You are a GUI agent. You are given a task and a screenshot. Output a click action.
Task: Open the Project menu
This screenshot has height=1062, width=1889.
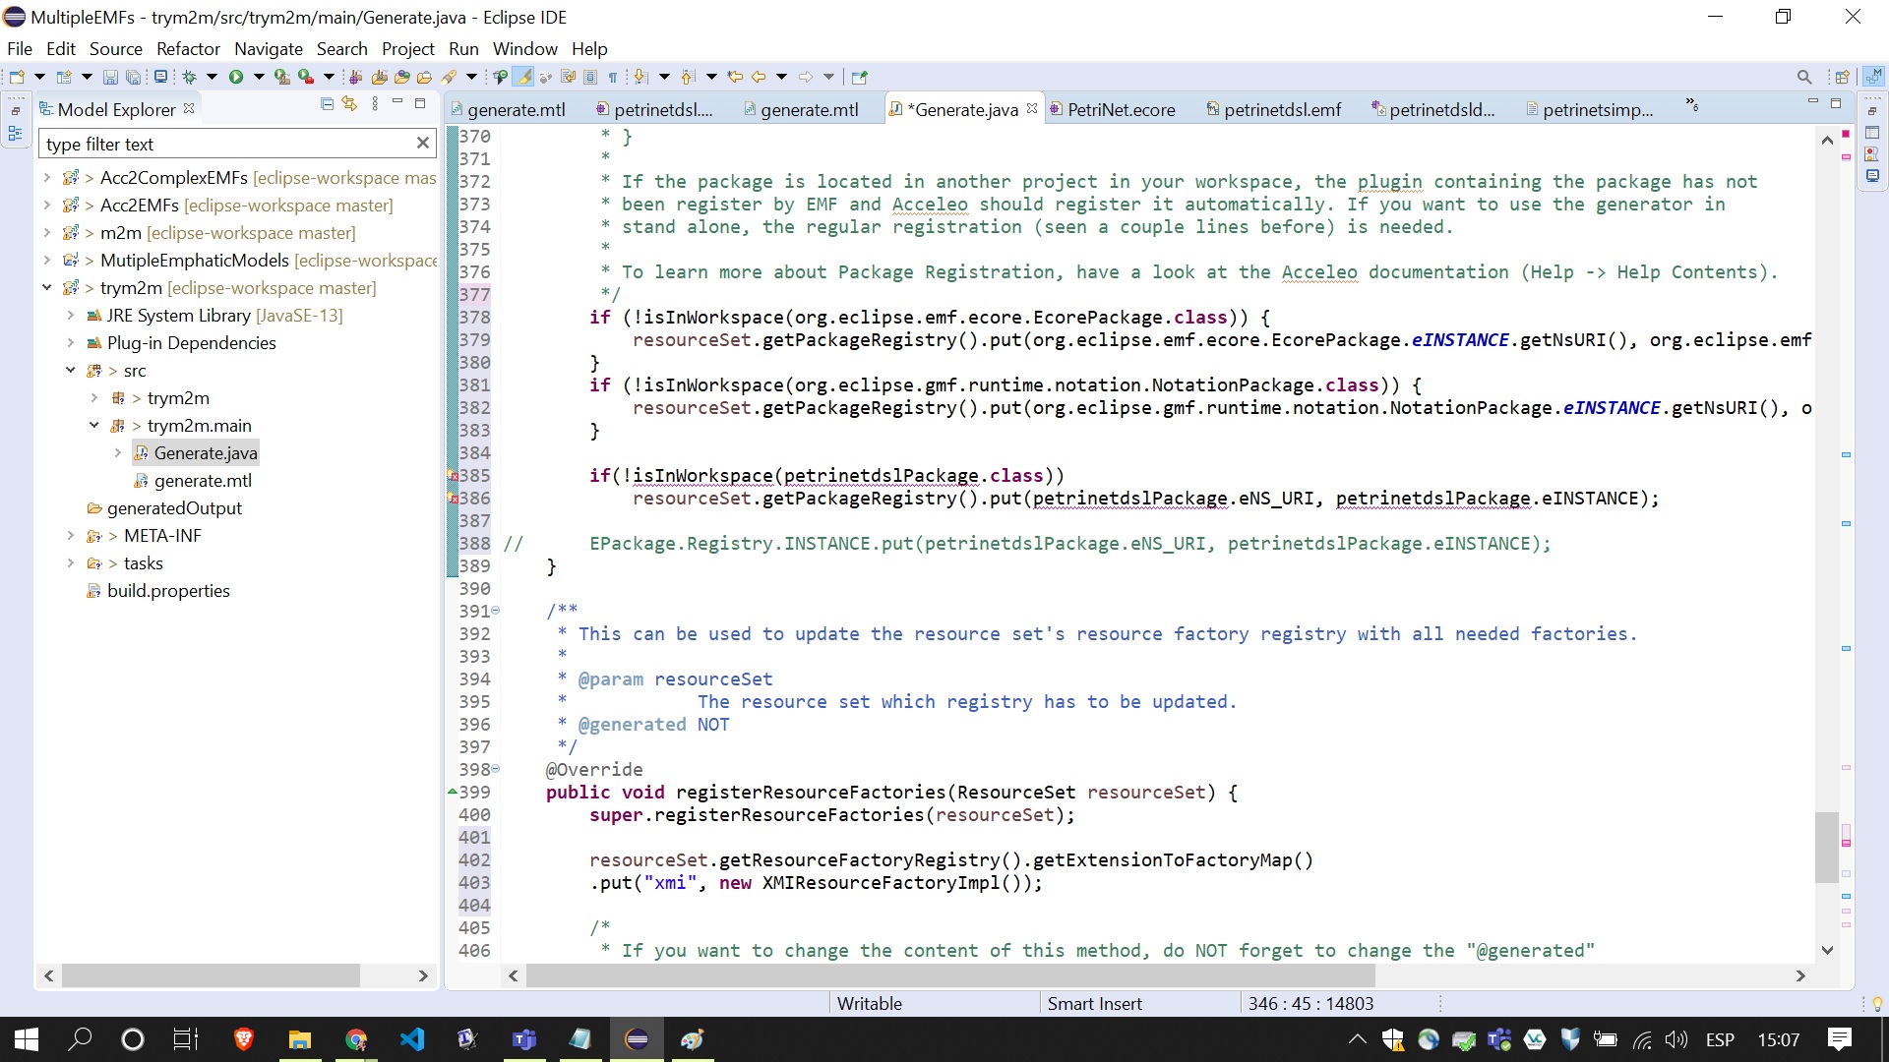[408, 49]
